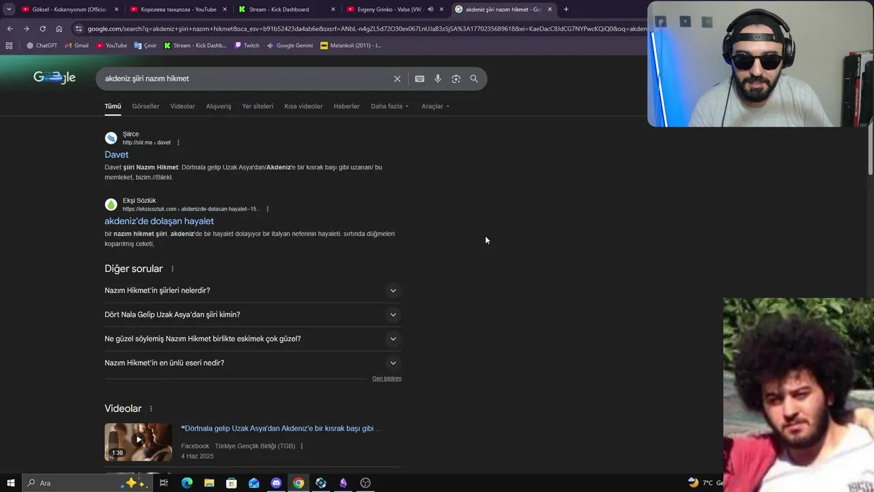Click the Google logo
Viewport: 874px width, 492px height.
[x=55, y=77]
